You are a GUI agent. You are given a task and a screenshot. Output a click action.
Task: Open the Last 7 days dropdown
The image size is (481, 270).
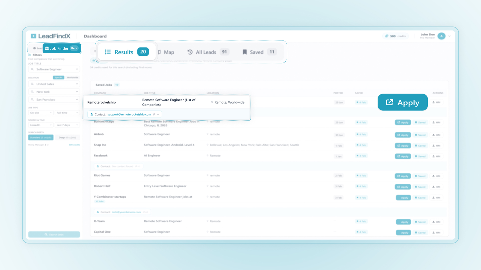[x=67, y=125]
